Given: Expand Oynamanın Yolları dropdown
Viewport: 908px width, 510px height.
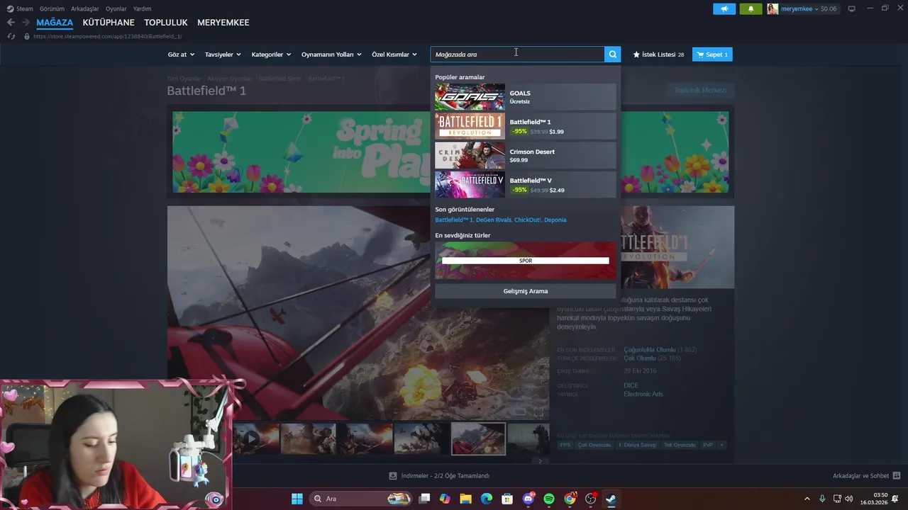Looking at the screenshot, I should tap(331, 55).
